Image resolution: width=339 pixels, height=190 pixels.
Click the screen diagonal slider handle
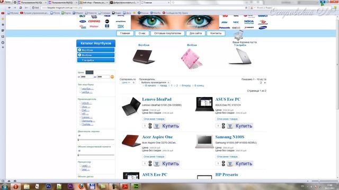[78, 140]
